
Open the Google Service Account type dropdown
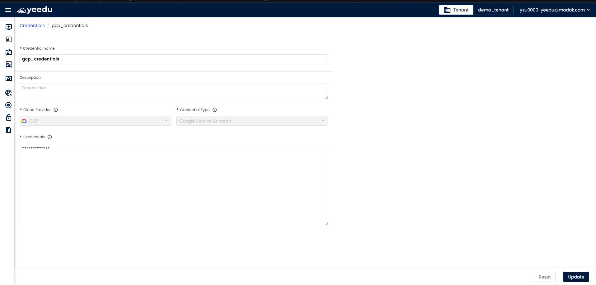[x=252, y=121]
